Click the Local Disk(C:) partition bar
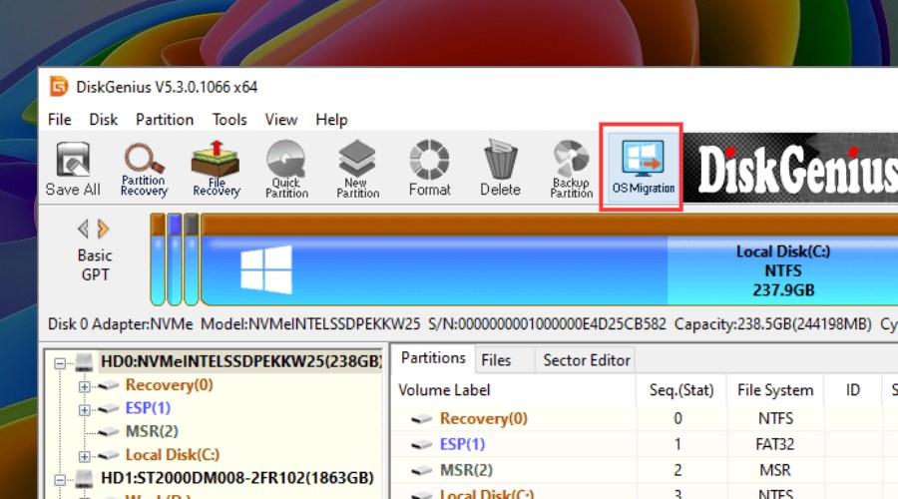Viewport: 898px width, 499px height. 550,259
